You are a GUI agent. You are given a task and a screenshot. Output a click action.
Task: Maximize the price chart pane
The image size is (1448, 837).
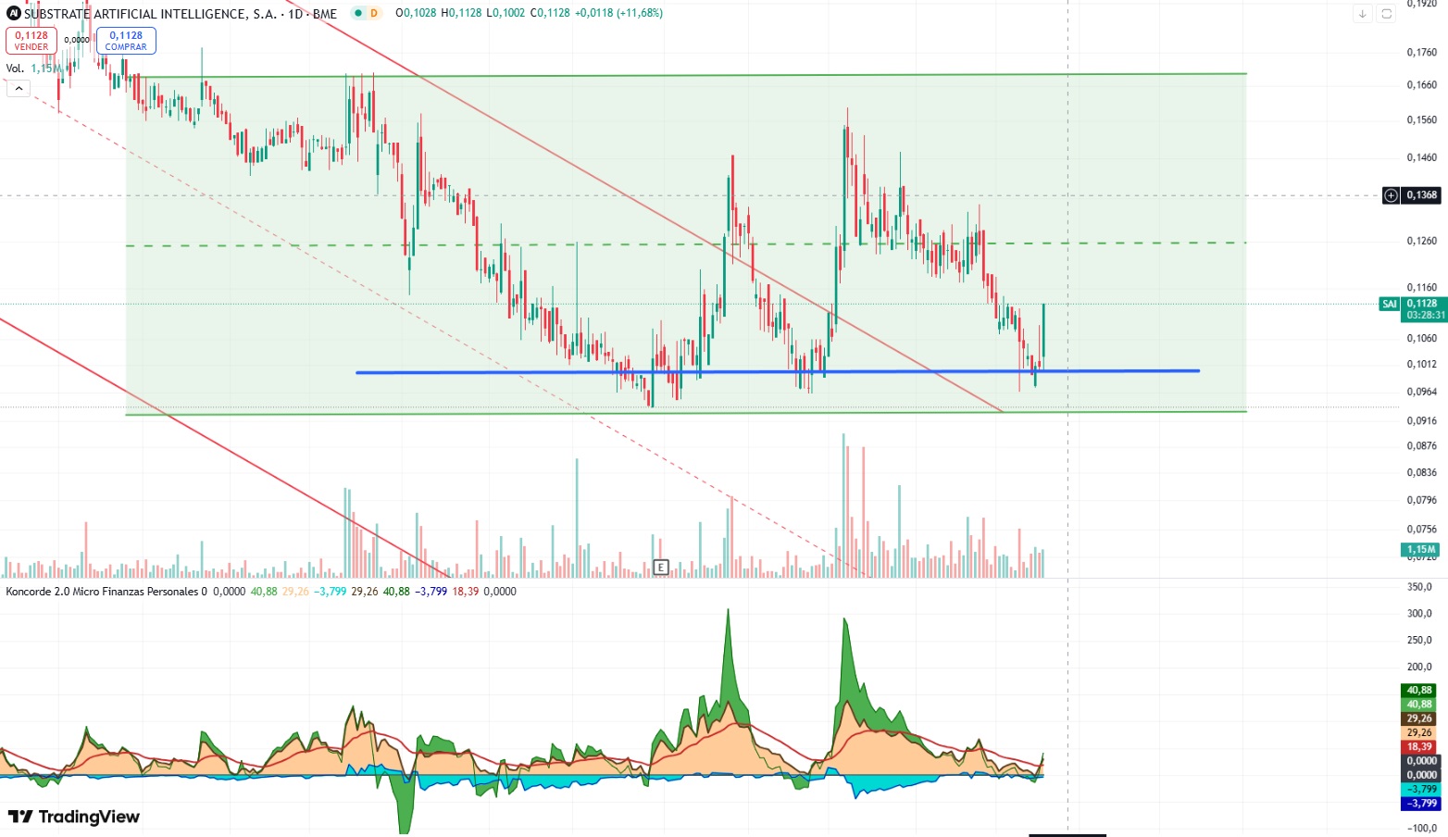coord(1386,14)
